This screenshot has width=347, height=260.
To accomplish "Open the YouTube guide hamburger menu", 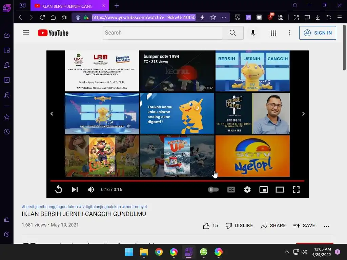I will (26, 33).
